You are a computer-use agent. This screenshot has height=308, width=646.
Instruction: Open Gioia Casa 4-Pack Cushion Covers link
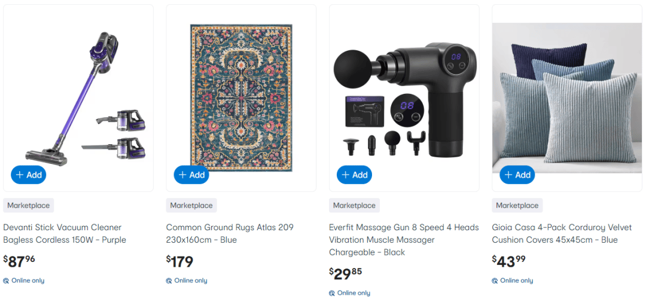tap(563, 233)
